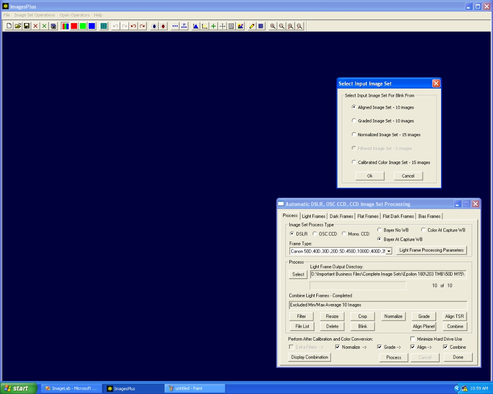Click the teal grid toolbar icon

point(104,26)
